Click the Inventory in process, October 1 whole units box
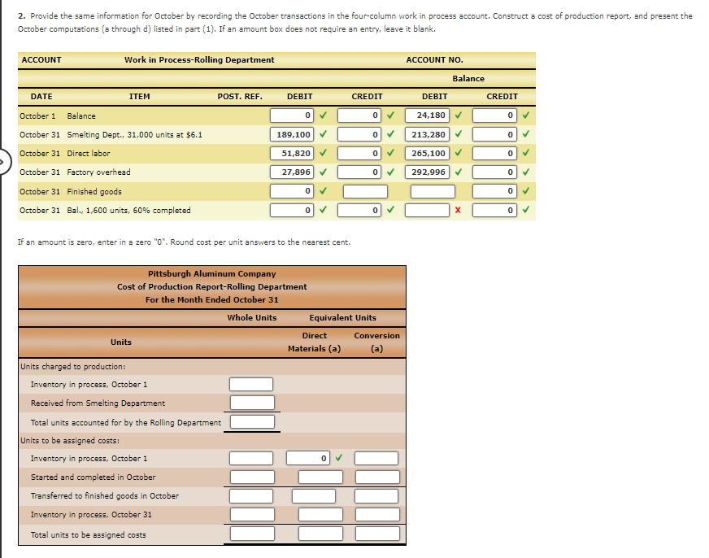This screenshot has width=709, height=558. [x=251, y=384]
